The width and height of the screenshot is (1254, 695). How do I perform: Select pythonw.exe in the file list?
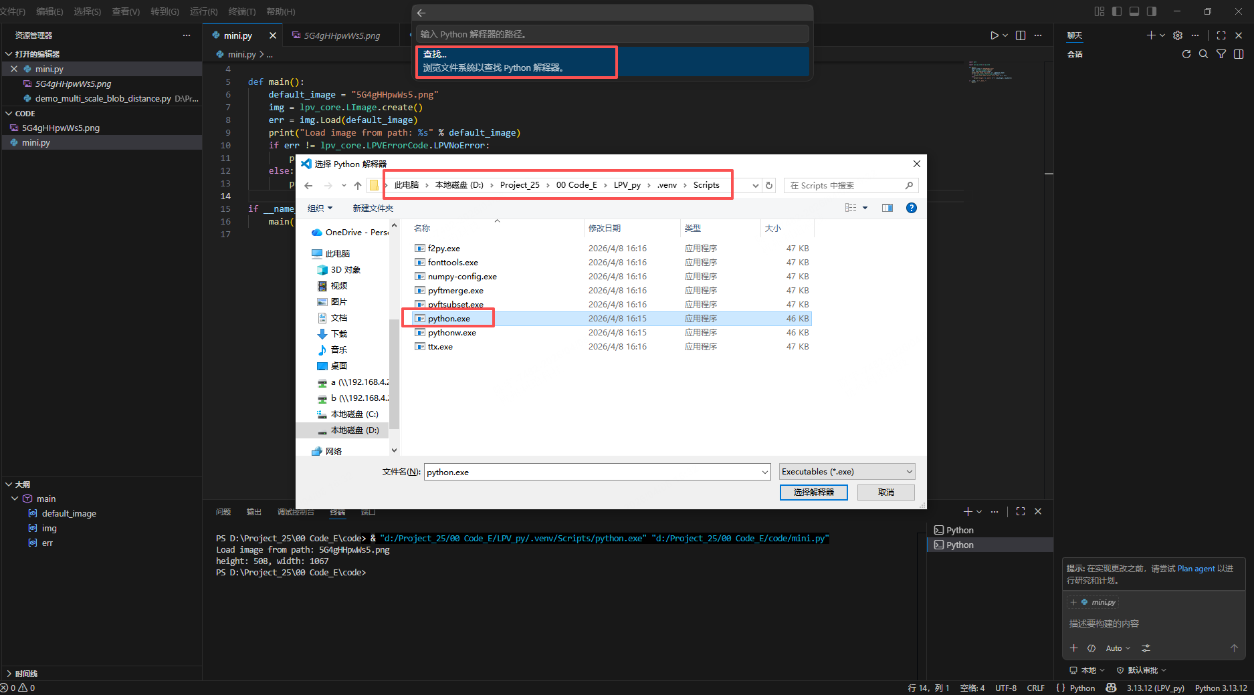452,333
